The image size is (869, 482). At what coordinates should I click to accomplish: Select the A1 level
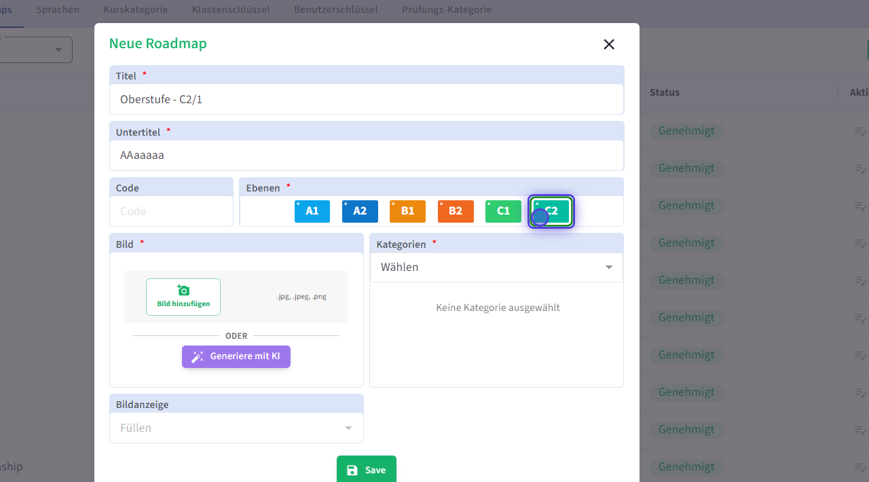(312, 211)
